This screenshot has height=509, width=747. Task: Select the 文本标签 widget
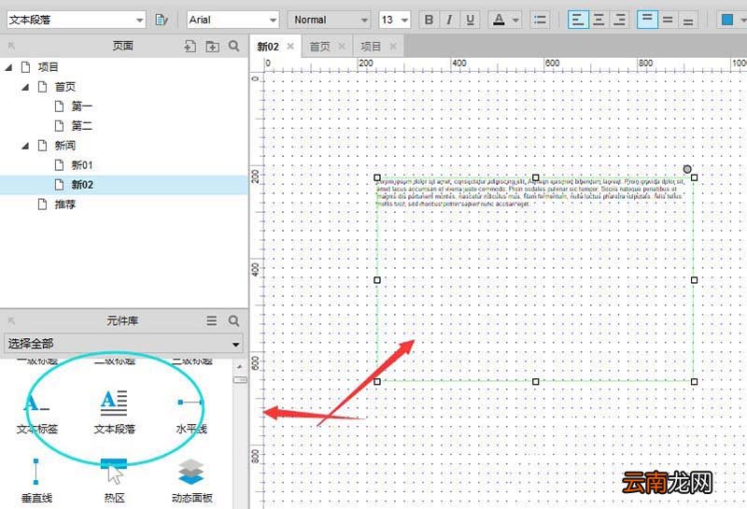37,412
